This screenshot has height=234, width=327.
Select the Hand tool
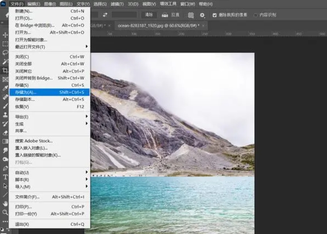tap(5, 204)
